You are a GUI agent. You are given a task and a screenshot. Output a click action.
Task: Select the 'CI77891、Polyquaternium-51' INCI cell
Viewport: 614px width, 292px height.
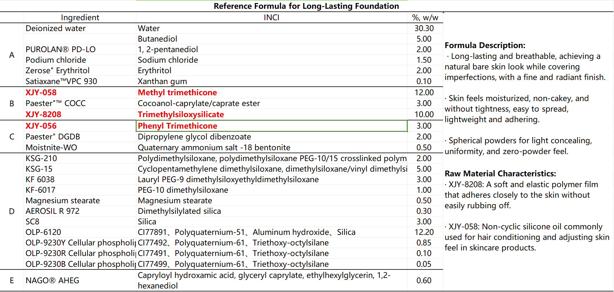[x=271, y=232]
